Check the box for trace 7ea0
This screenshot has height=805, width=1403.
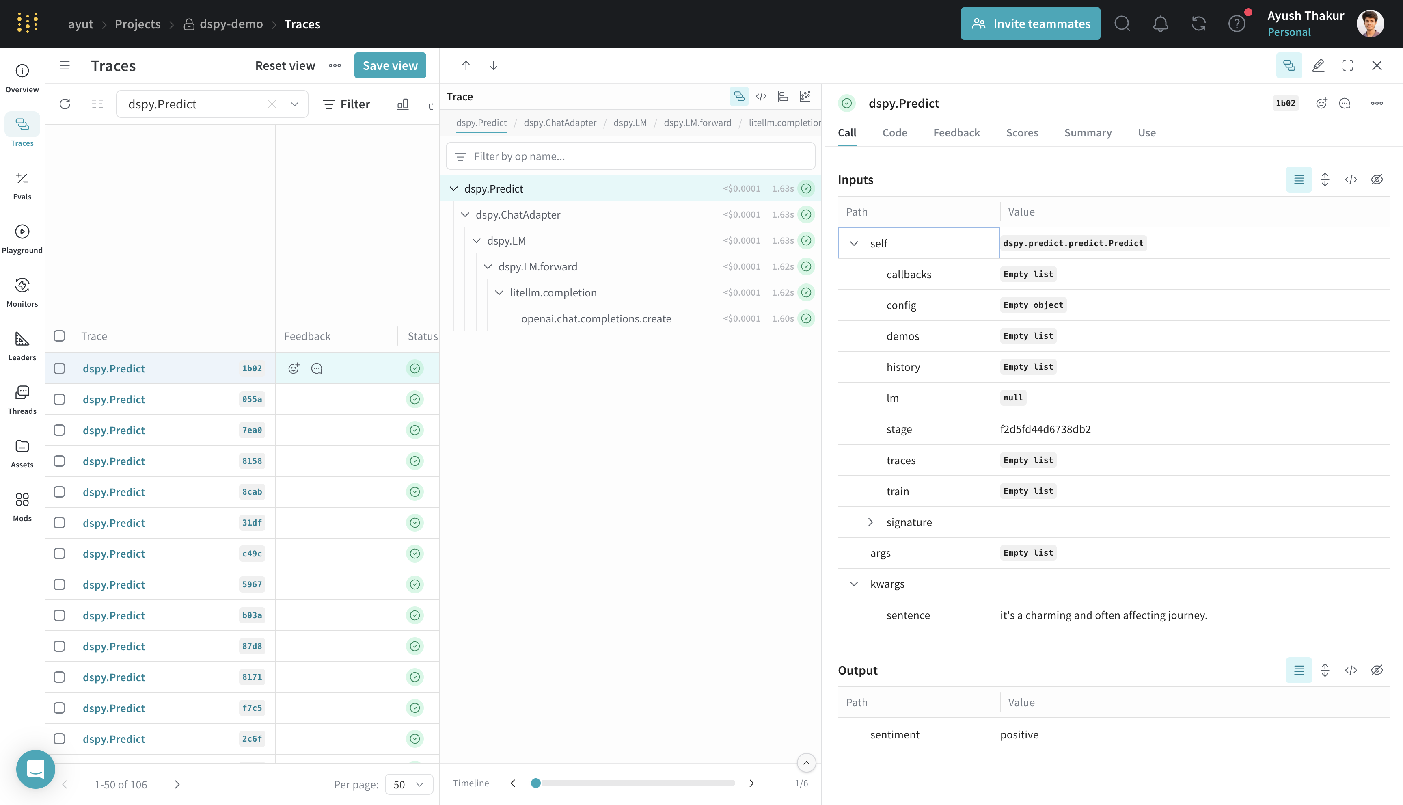[59, 430]
